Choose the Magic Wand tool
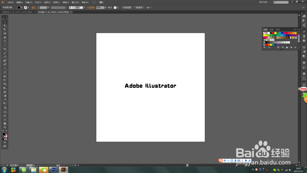 coord(5,29)
